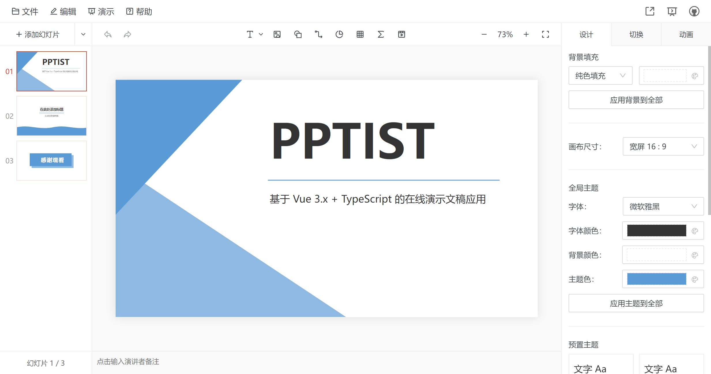
Task: Expand the chevron next to 添加幻灯片
Action: pos(83,34)
